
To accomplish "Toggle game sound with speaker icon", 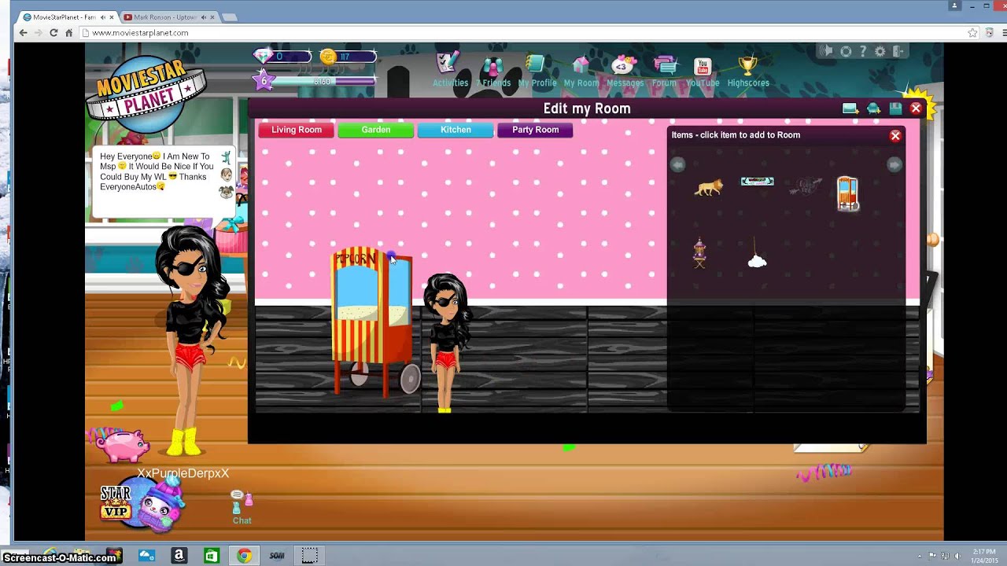I will pyautogui.click(x=826, y=51).
